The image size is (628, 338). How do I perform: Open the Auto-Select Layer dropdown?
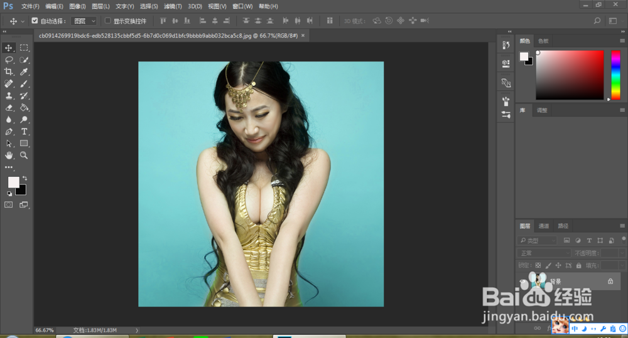(x=84, y=21)
